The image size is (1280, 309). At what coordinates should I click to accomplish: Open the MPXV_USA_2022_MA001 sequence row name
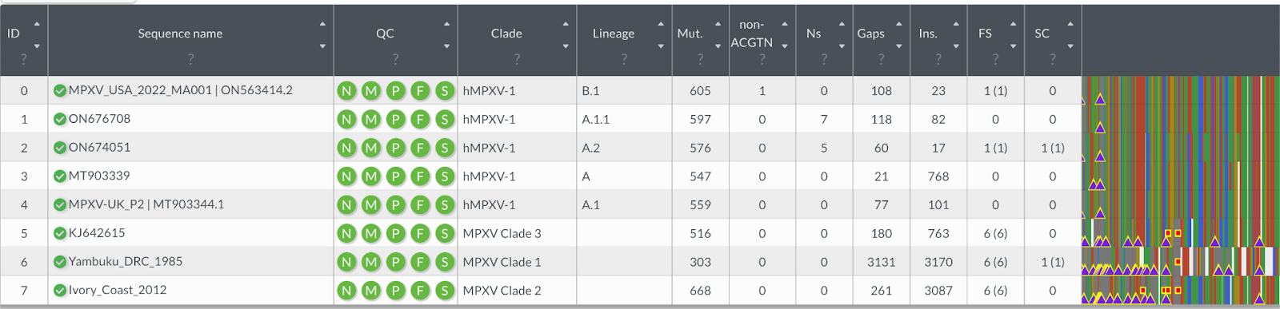tap(181, 90)
